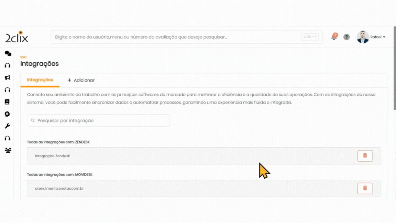Click Rafael's profile avatar
This screenshot has width=396, height=223.
[363, 37]
